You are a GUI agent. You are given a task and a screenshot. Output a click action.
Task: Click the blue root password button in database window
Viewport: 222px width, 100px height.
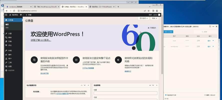point(168,32)
